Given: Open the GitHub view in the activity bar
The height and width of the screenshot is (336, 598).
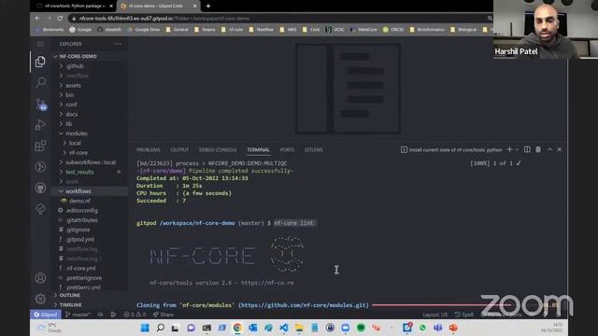Looking at the screenshot, I should 40,188.
